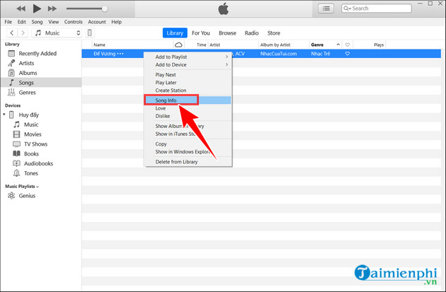
Task: Click the Nhạc Trẻ genre cell
Action: (321, 54)
